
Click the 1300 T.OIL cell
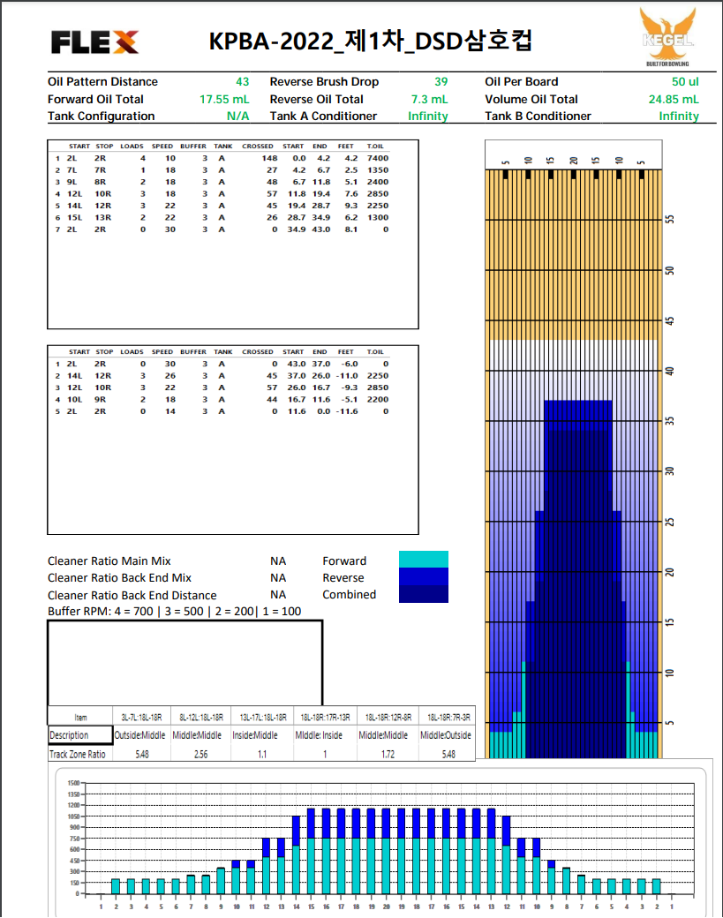point(378,218)
